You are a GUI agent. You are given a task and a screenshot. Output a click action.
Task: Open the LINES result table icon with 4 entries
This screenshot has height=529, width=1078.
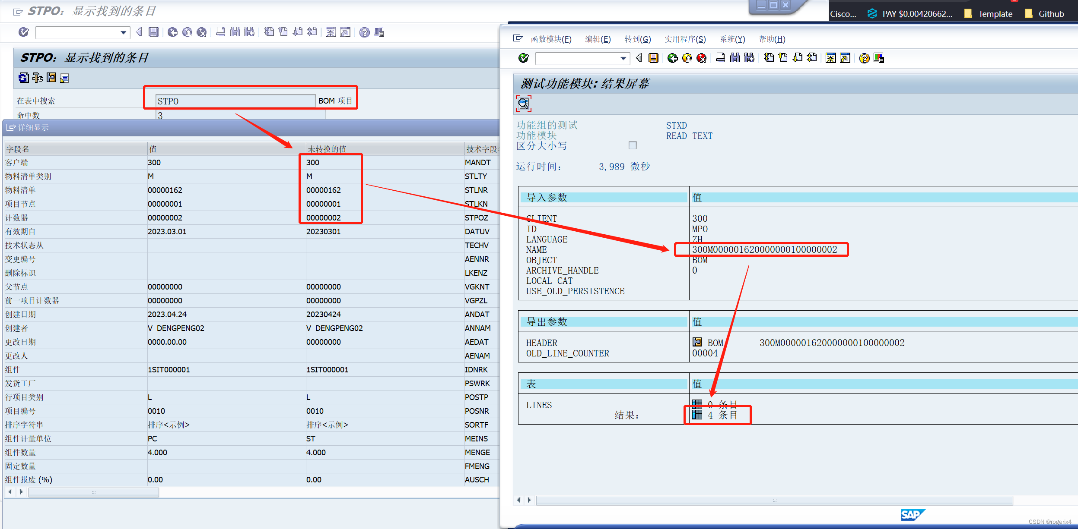697,415
